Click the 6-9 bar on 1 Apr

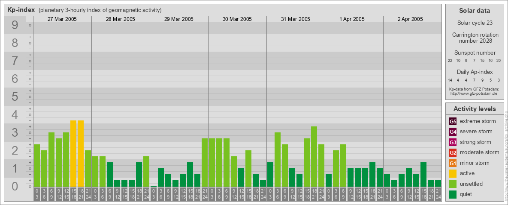tap(343, 165)
